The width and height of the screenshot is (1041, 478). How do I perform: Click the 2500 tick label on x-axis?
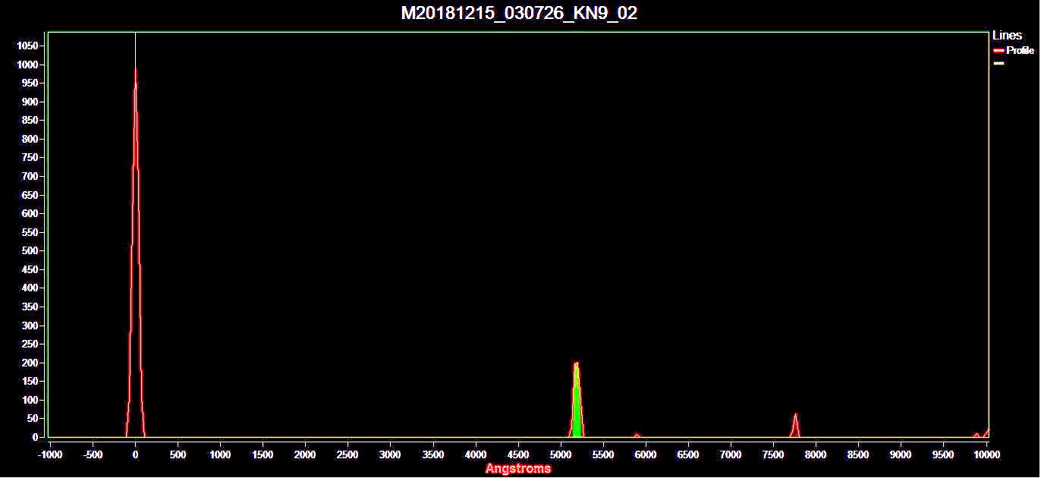click(348, 454)
